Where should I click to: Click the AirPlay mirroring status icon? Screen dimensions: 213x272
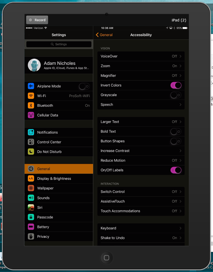[171, 28]
